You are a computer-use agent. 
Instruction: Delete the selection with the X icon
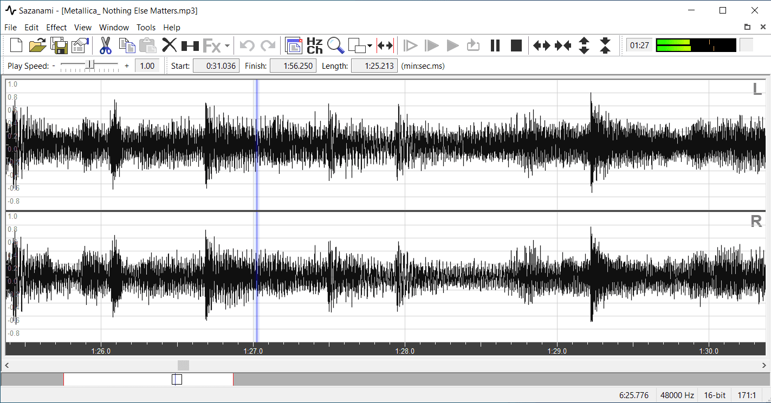pyautogui.click(x=170, y=45)
